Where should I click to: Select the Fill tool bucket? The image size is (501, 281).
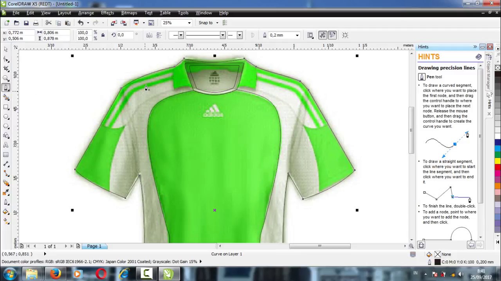point(6,212)
